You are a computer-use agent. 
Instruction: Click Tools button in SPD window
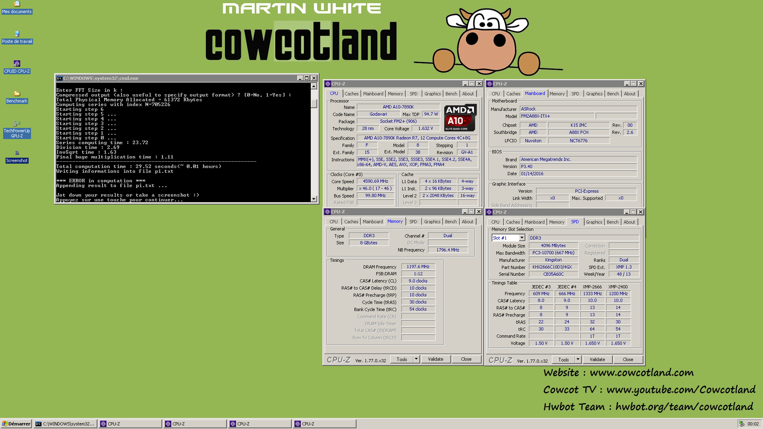564,359
